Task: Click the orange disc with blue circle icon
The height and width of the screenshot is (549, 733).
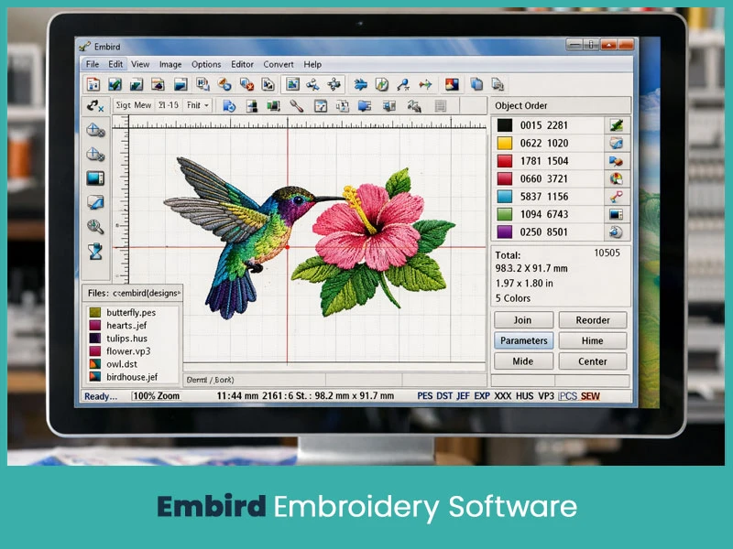Action: 224,84
